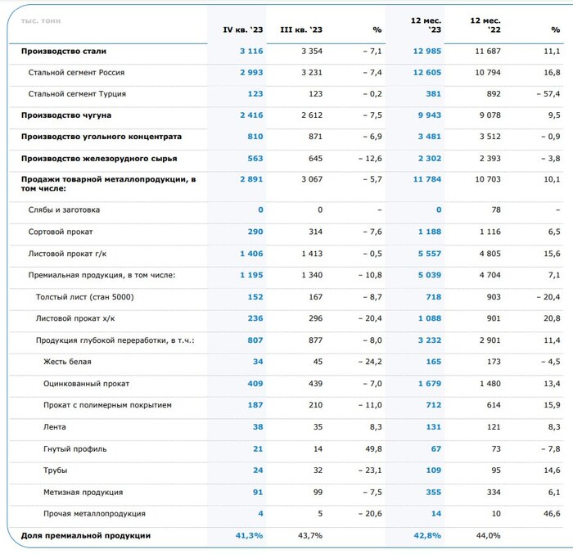Image resolution: width=573 pixels, height=554 pixels.
Task: Select 'Производство угольного концентрата' row label
Action: point(102,137)
